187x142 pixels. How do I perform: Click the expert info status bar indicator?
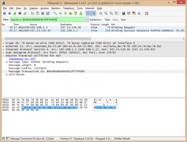[x=3, y=138]
